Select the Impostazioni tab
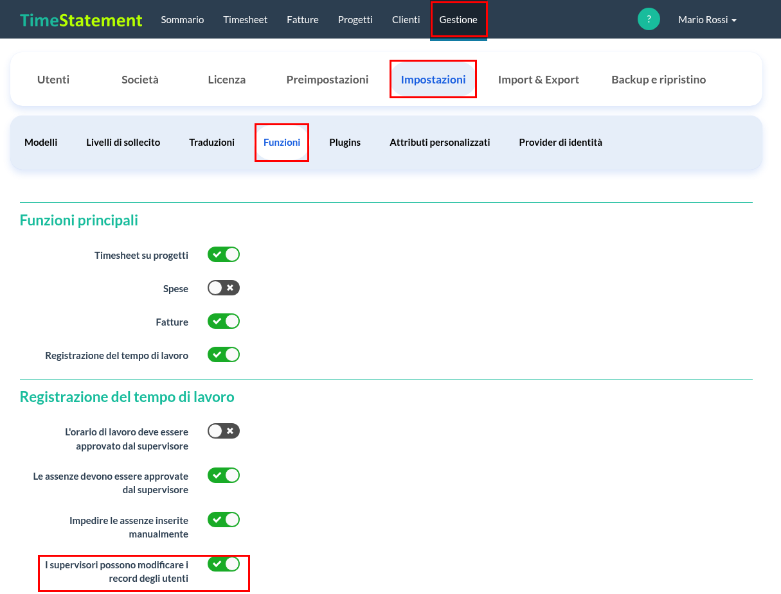This screenshot has height=594, width=781. (x=433, y=80)
